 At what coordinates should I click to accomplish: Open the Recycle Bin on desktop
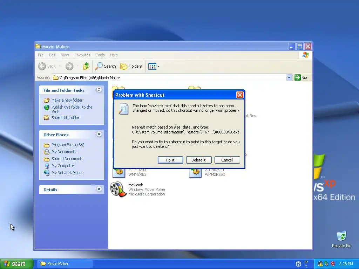[341, 239]
